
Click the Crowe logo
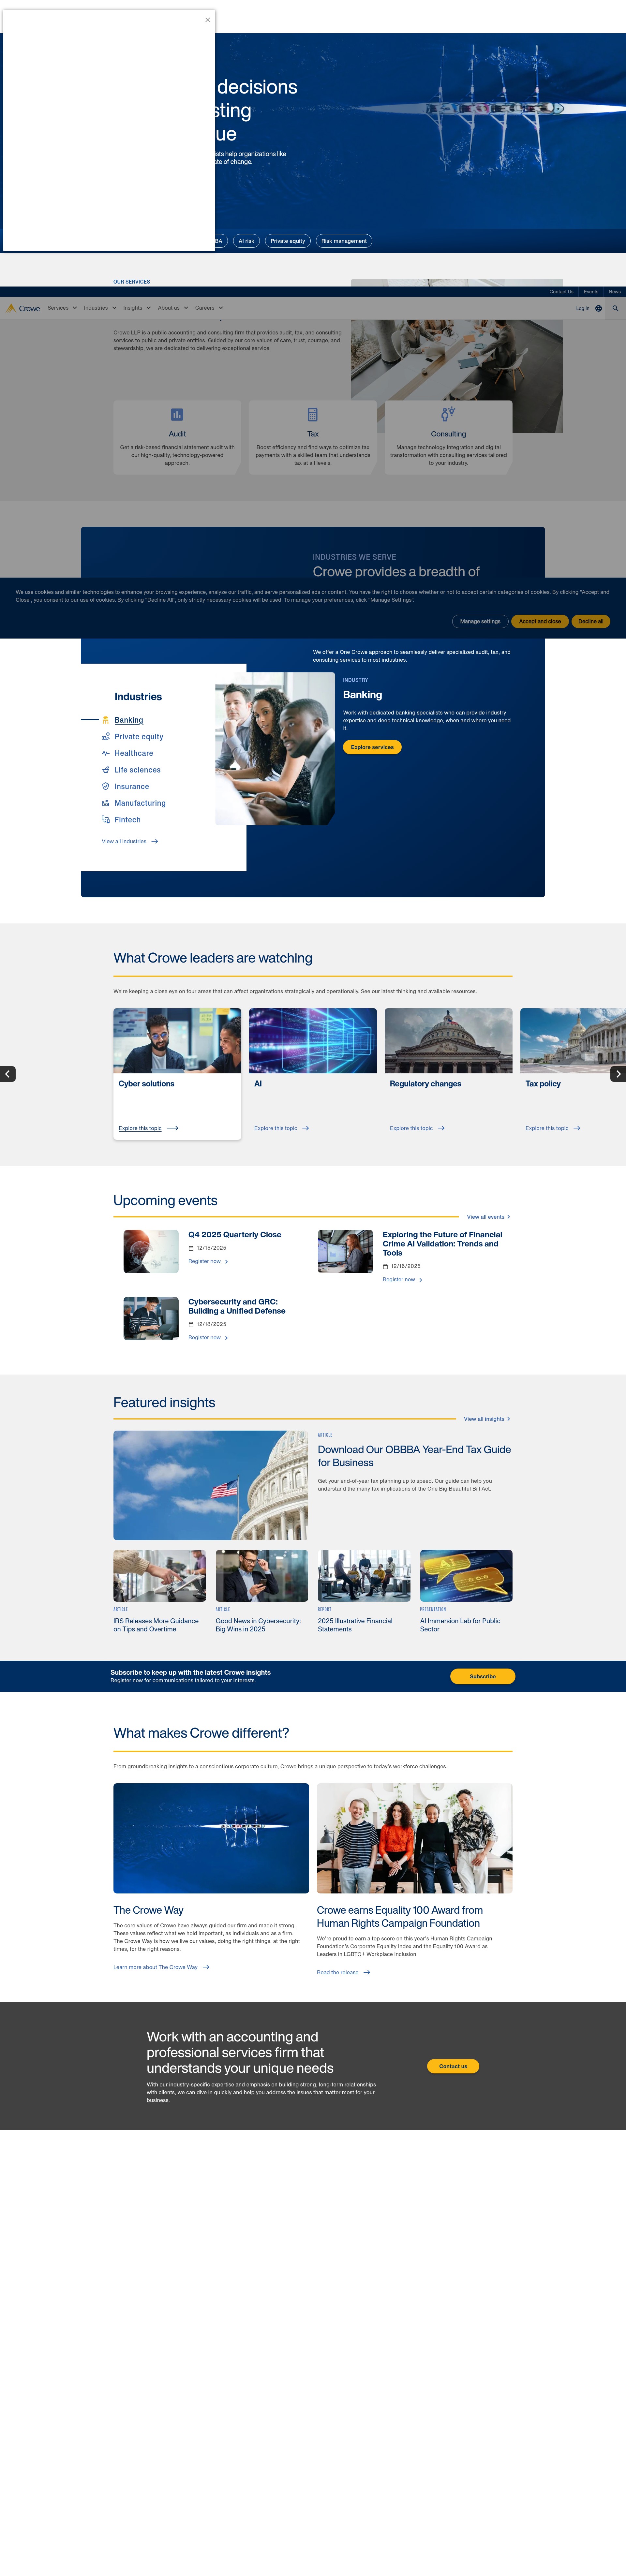coord(23,308)
